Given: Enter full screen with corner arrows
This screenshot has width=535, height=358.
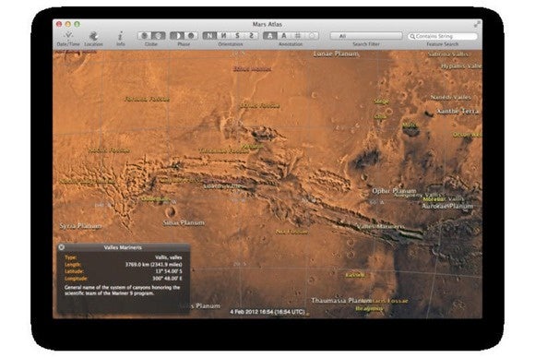Looking at the screenshot, I should coord(477,24).
